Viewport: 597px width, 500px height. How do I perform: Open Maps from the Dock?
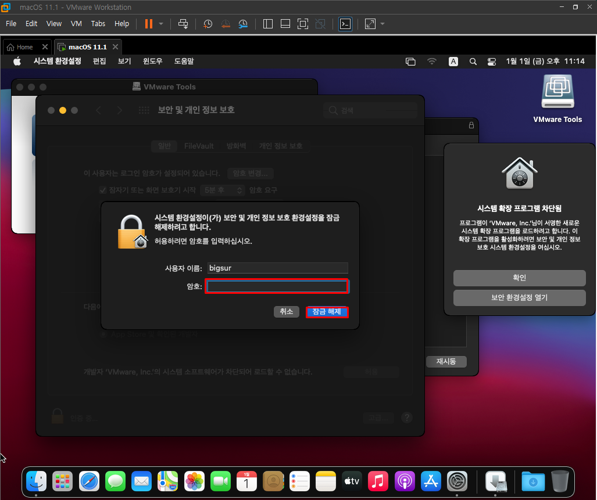pos(168,481)
